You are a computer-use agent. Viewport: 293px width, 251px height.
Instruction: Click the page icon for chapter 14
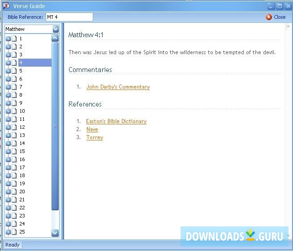coord(14,143)
